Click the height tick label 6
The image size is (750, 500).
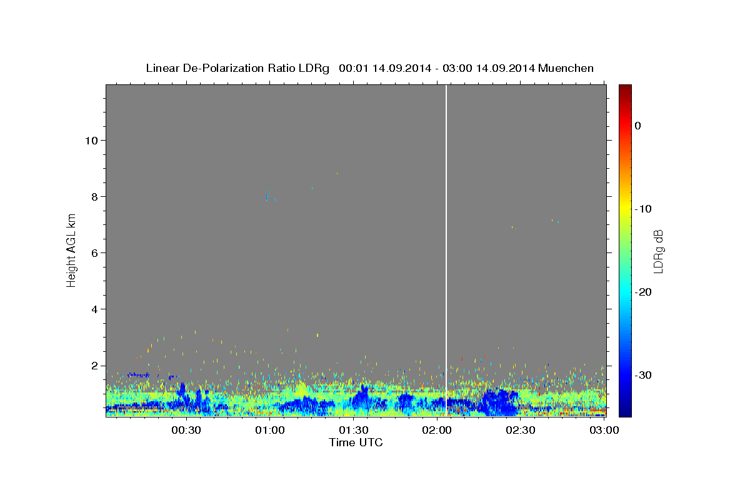[94, 252]
